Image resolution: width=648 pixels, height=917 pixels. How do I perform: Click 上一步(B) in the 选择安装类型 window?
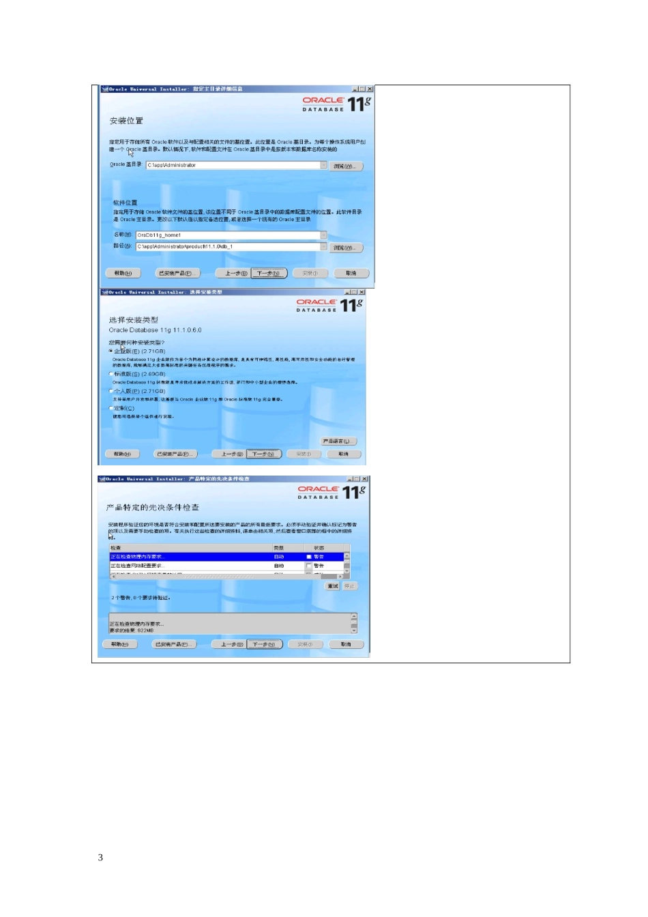228,454
